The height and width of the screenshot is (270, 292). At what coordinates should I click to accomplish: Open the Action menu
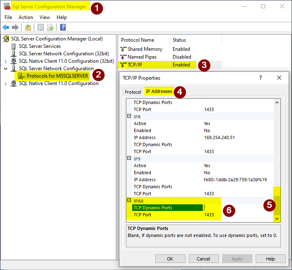tap(26, 17)
